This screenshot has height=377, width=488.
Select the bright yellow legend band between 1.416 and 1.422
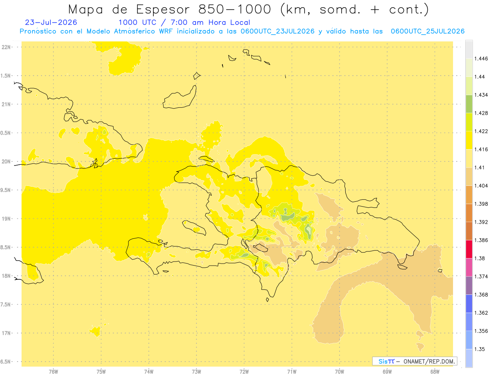click(469, 140)
